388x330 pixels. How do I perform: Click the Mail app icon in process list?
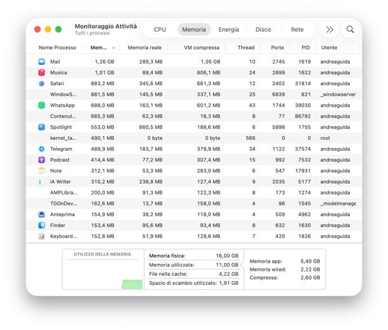tap(41, 62)
